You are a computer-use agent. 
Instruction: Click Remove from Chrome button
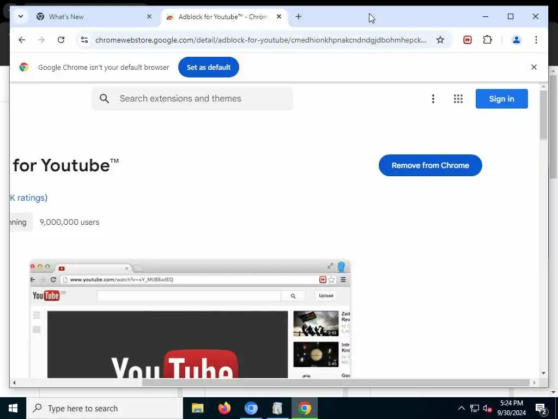(x=430, y=165)
